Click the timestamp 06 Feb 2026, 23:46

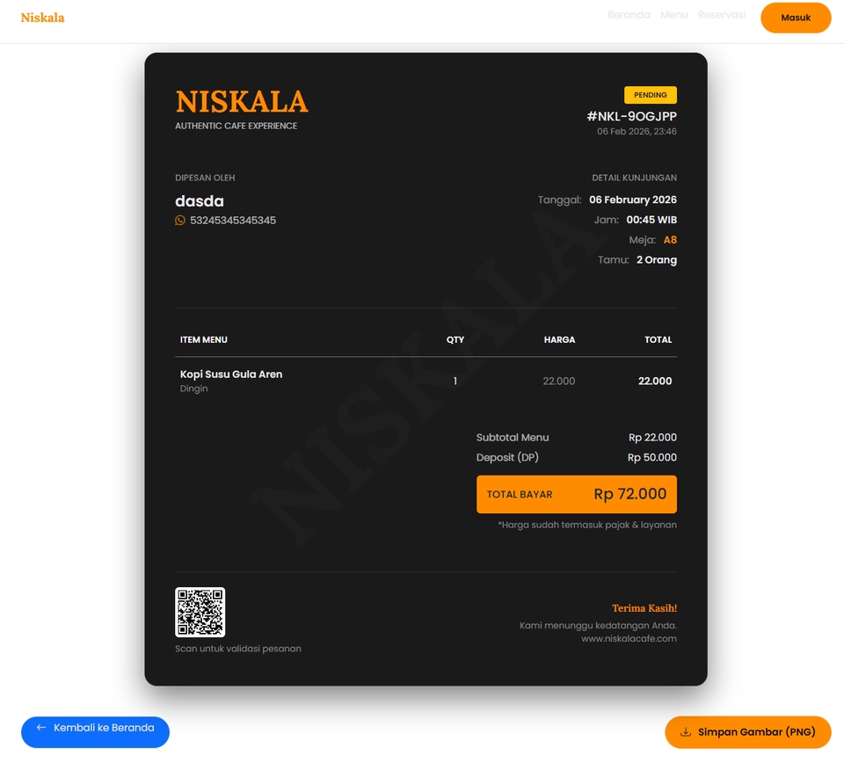(x=637, y=131)
